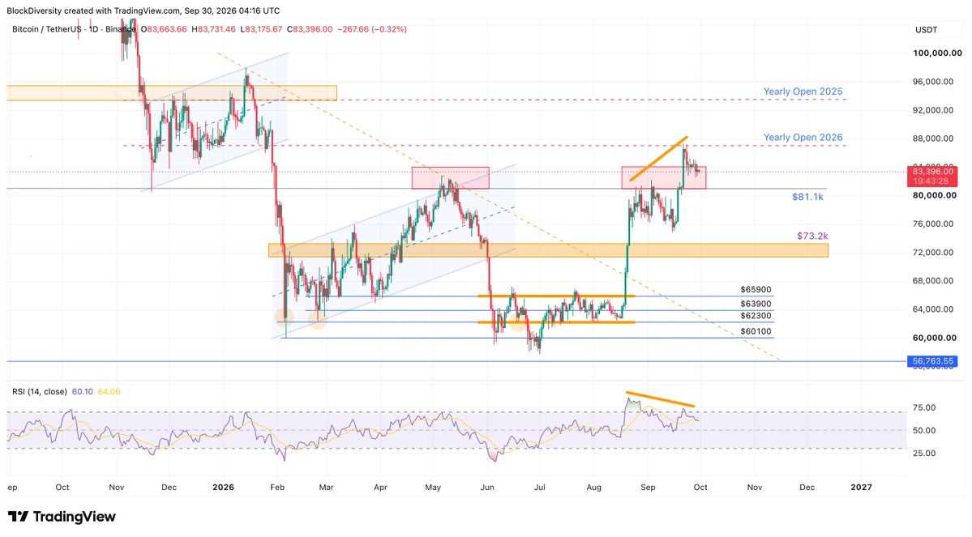Viewport: 972px width, 537px height.
Task: Click the 88,000.00 price axis label
Action: click(933, 139)
